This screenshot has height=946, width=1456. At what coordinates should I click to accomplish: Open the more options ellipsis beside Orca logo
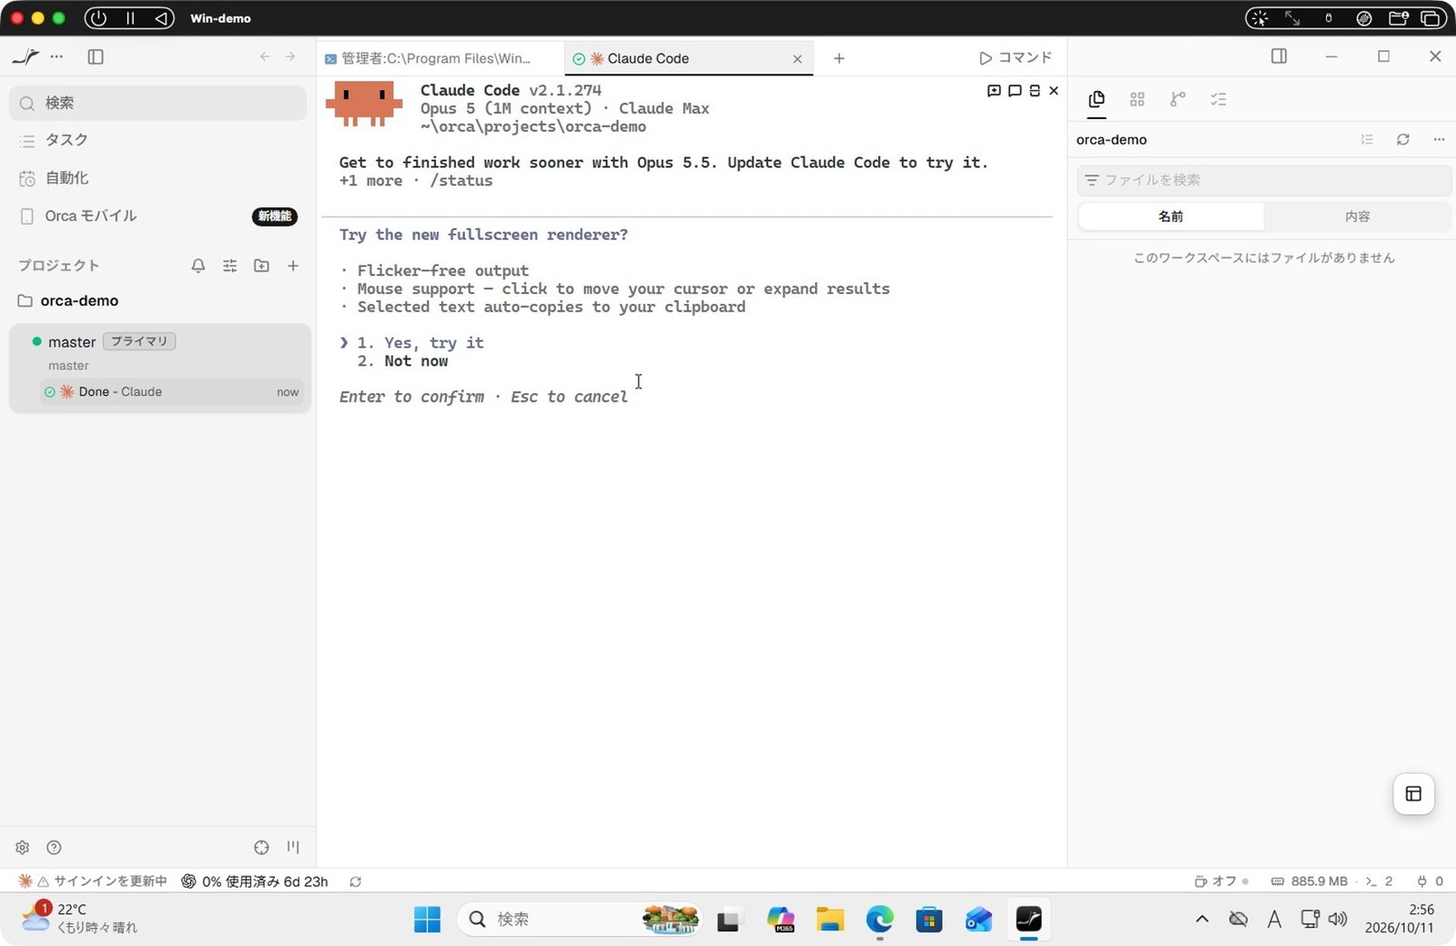pos(56,56)
